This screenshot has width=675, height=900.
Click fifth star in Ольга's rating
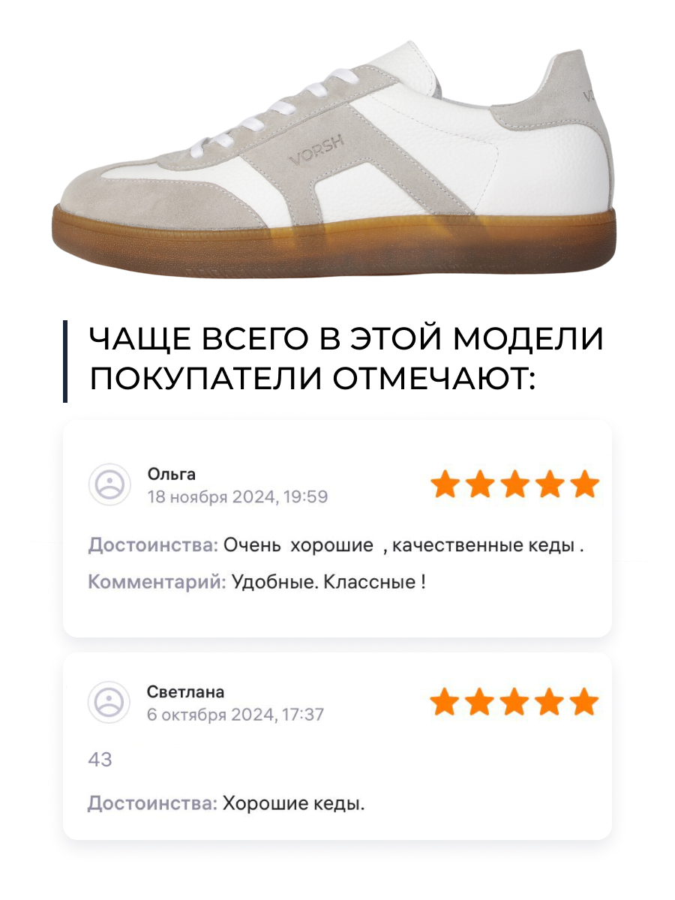tap(586, 484)
